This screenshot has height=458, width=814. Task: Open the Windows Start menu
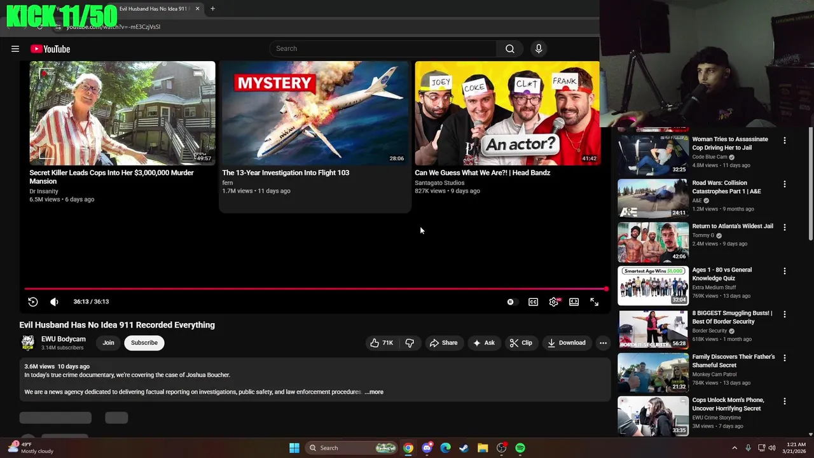(294, 448)
